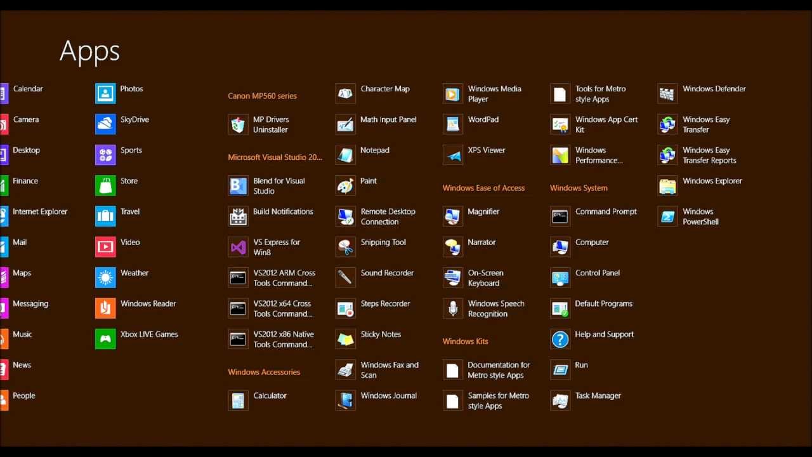Open Sticky Notes icon
Viewport: 812px width, 457px height.
(346, 339)
